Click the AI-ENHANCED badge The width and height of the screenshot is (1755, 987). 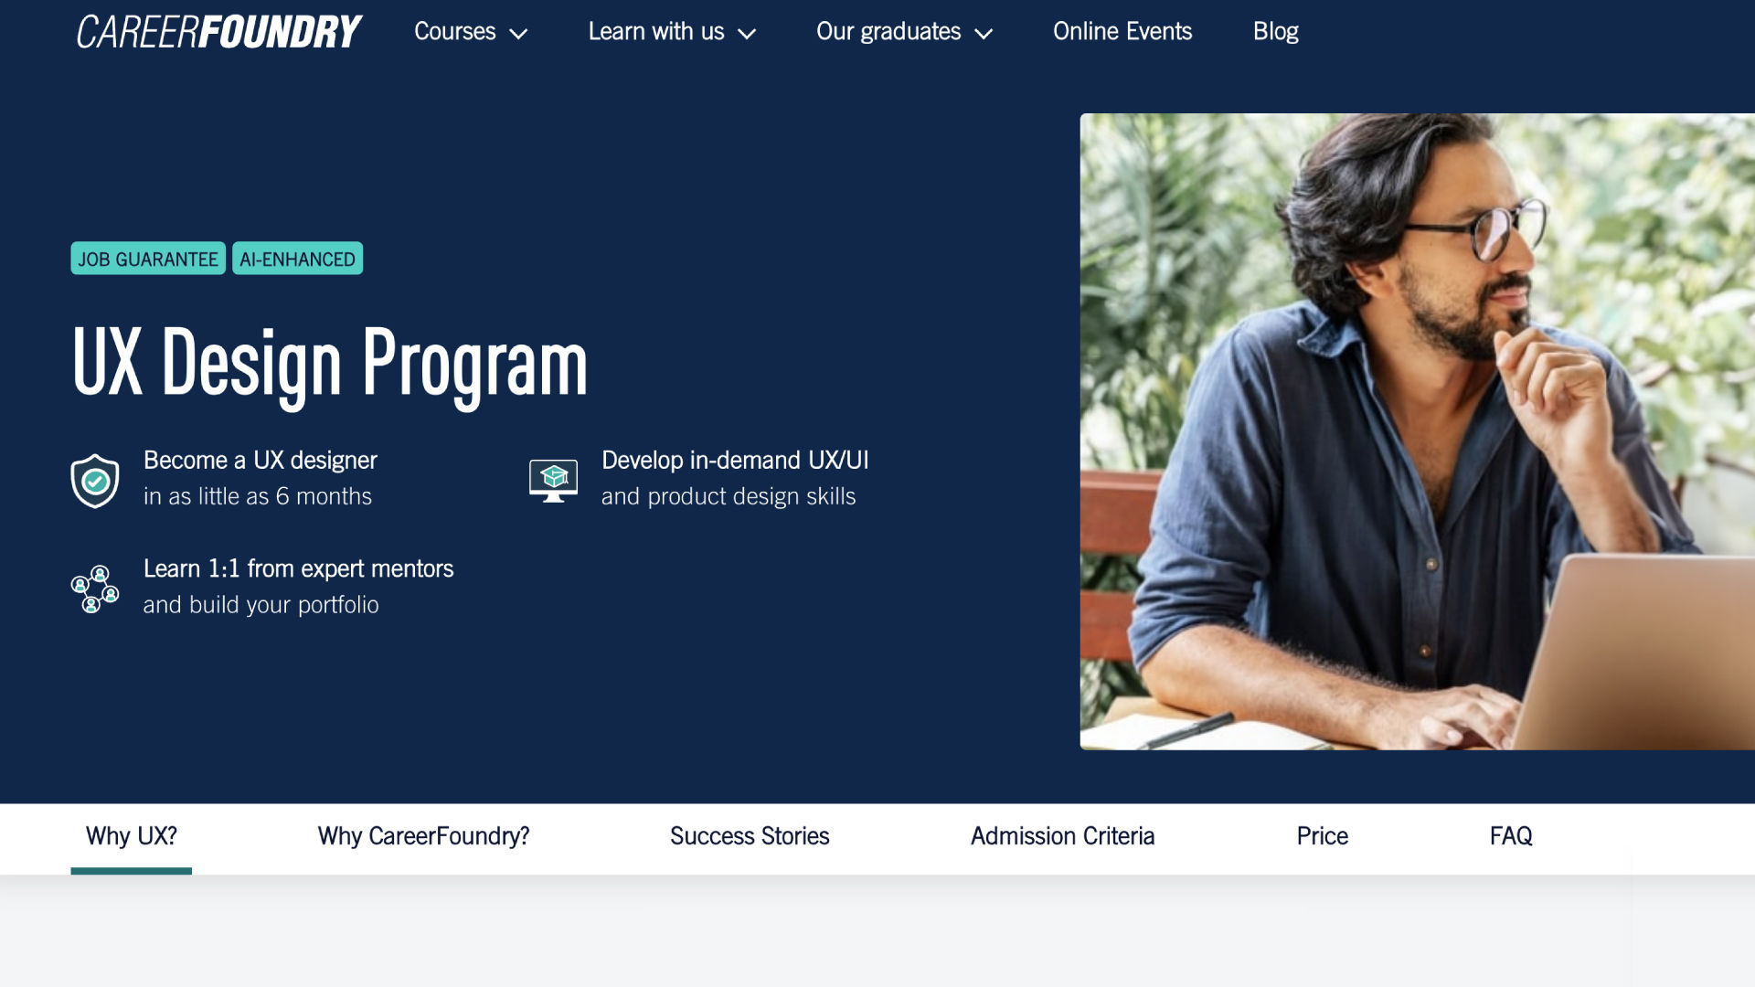click(297, 259)
